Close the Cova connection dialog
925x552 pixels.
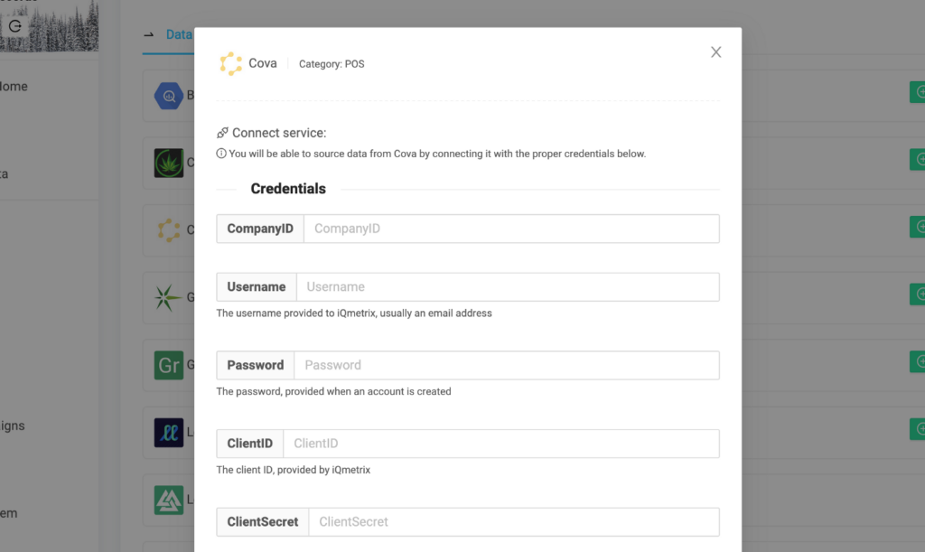click(x=715, y=51)
